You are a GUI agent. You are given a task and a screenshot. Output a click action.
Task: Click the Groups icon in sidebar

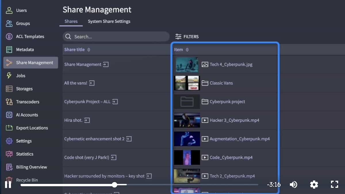(x=9, y=24)
